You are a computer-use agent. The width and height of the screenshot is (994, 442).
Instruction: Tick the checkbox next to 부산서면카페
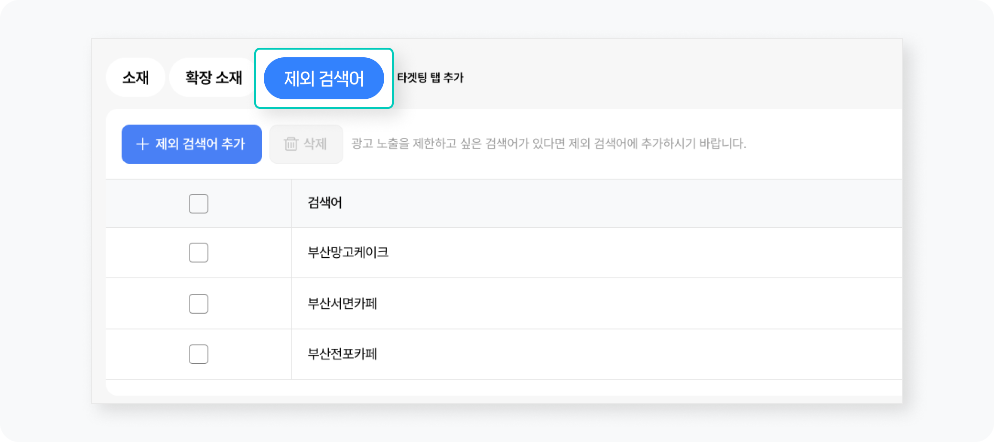point(198,304)
